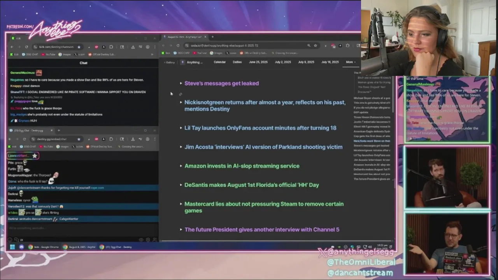Open users list icon in DGG chat
498x280 pixels.
[x=154, y=240]
